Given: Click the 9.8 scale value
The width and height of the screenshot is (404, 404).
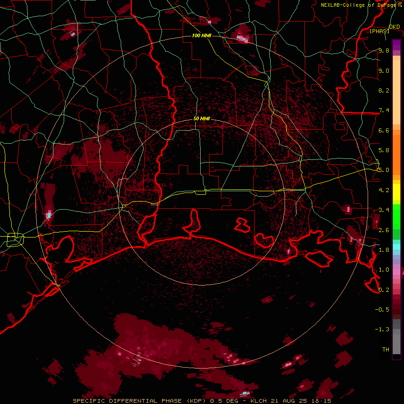Looking at the screenshot, I should click(384, 51).
